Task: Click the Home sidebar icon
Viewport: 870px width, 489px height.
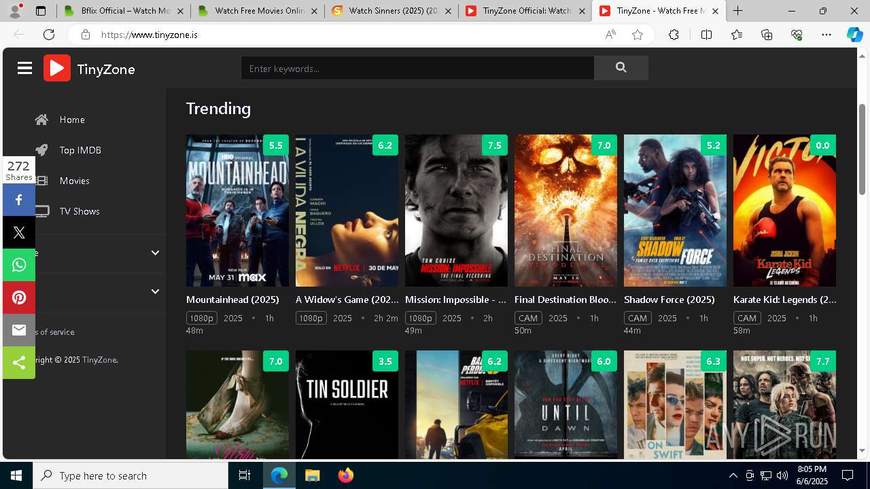Action: pos(41,120)
